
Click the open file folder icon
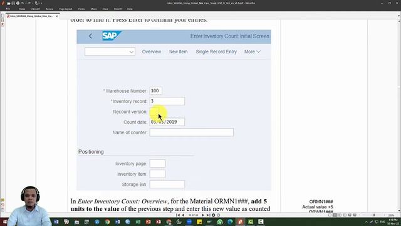point(8,3)
